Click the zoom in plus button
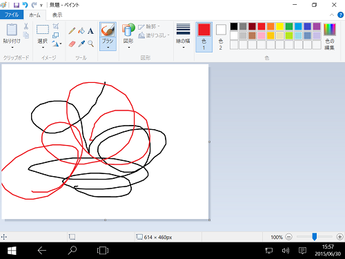Screen dimensions: 345x259 tap(339, 237)
